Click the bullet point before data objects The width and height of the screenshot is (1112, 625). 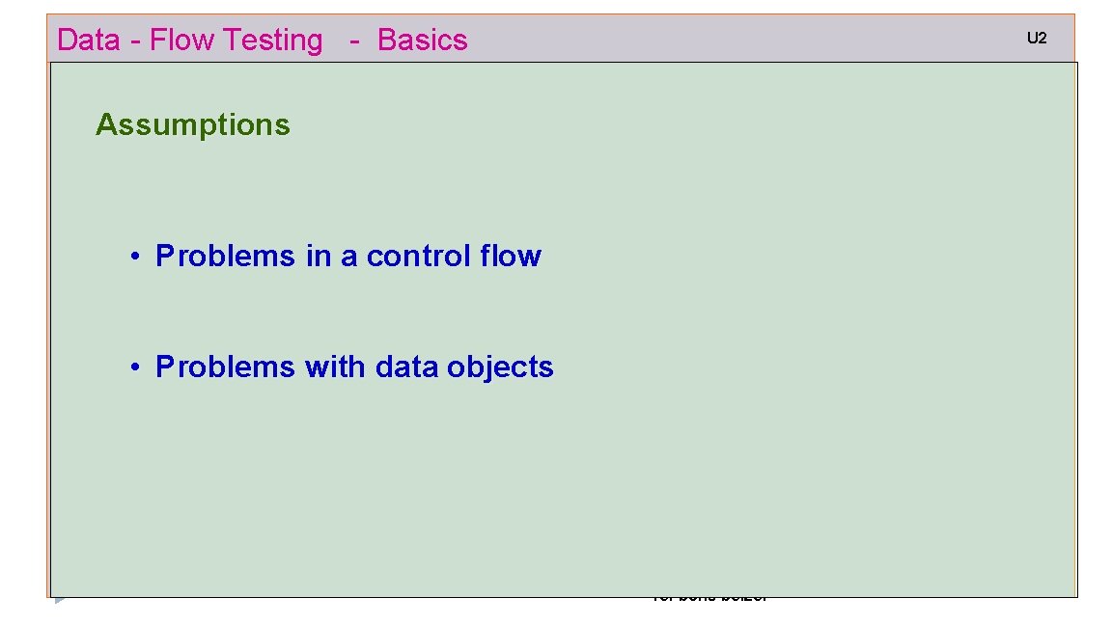(x=135, y=367)
